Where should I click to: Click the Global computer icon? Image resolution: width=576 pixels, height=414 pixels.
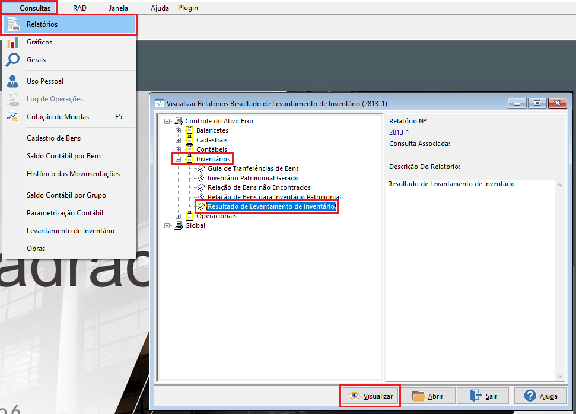coord(178,225)
